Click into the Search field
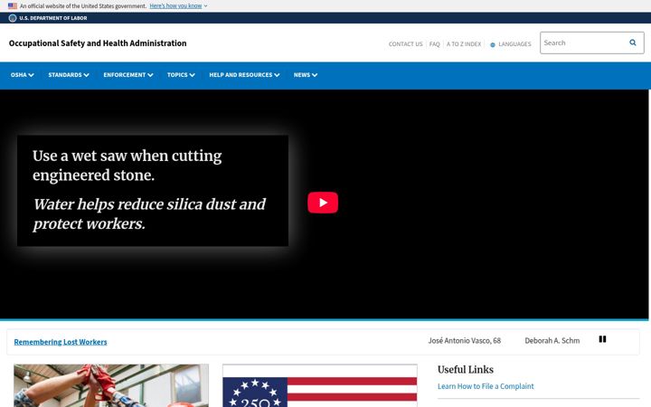Image resolution: width=651 pixels, height=407 pixels. (583, 43)
